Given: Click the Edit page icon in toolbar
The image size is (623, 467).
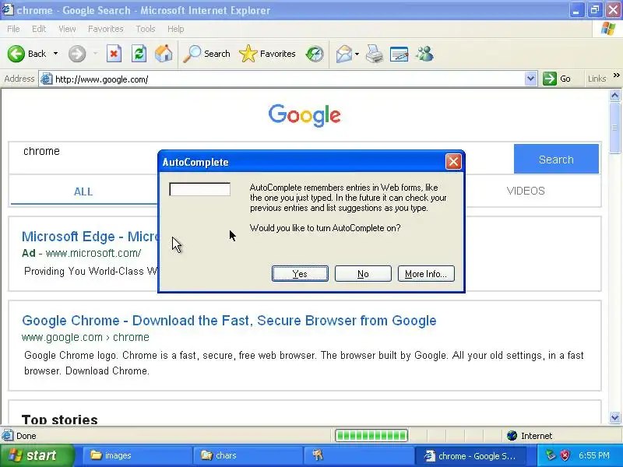Looking at the screenshot, I should click(399, 54).
